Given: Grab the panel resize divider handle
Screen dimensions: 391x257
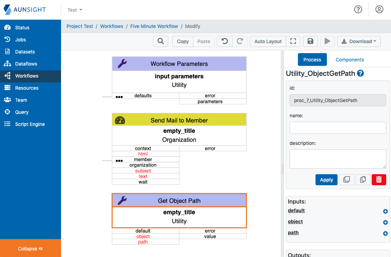Looking at the screenshot, I should [x=282, y=169].
